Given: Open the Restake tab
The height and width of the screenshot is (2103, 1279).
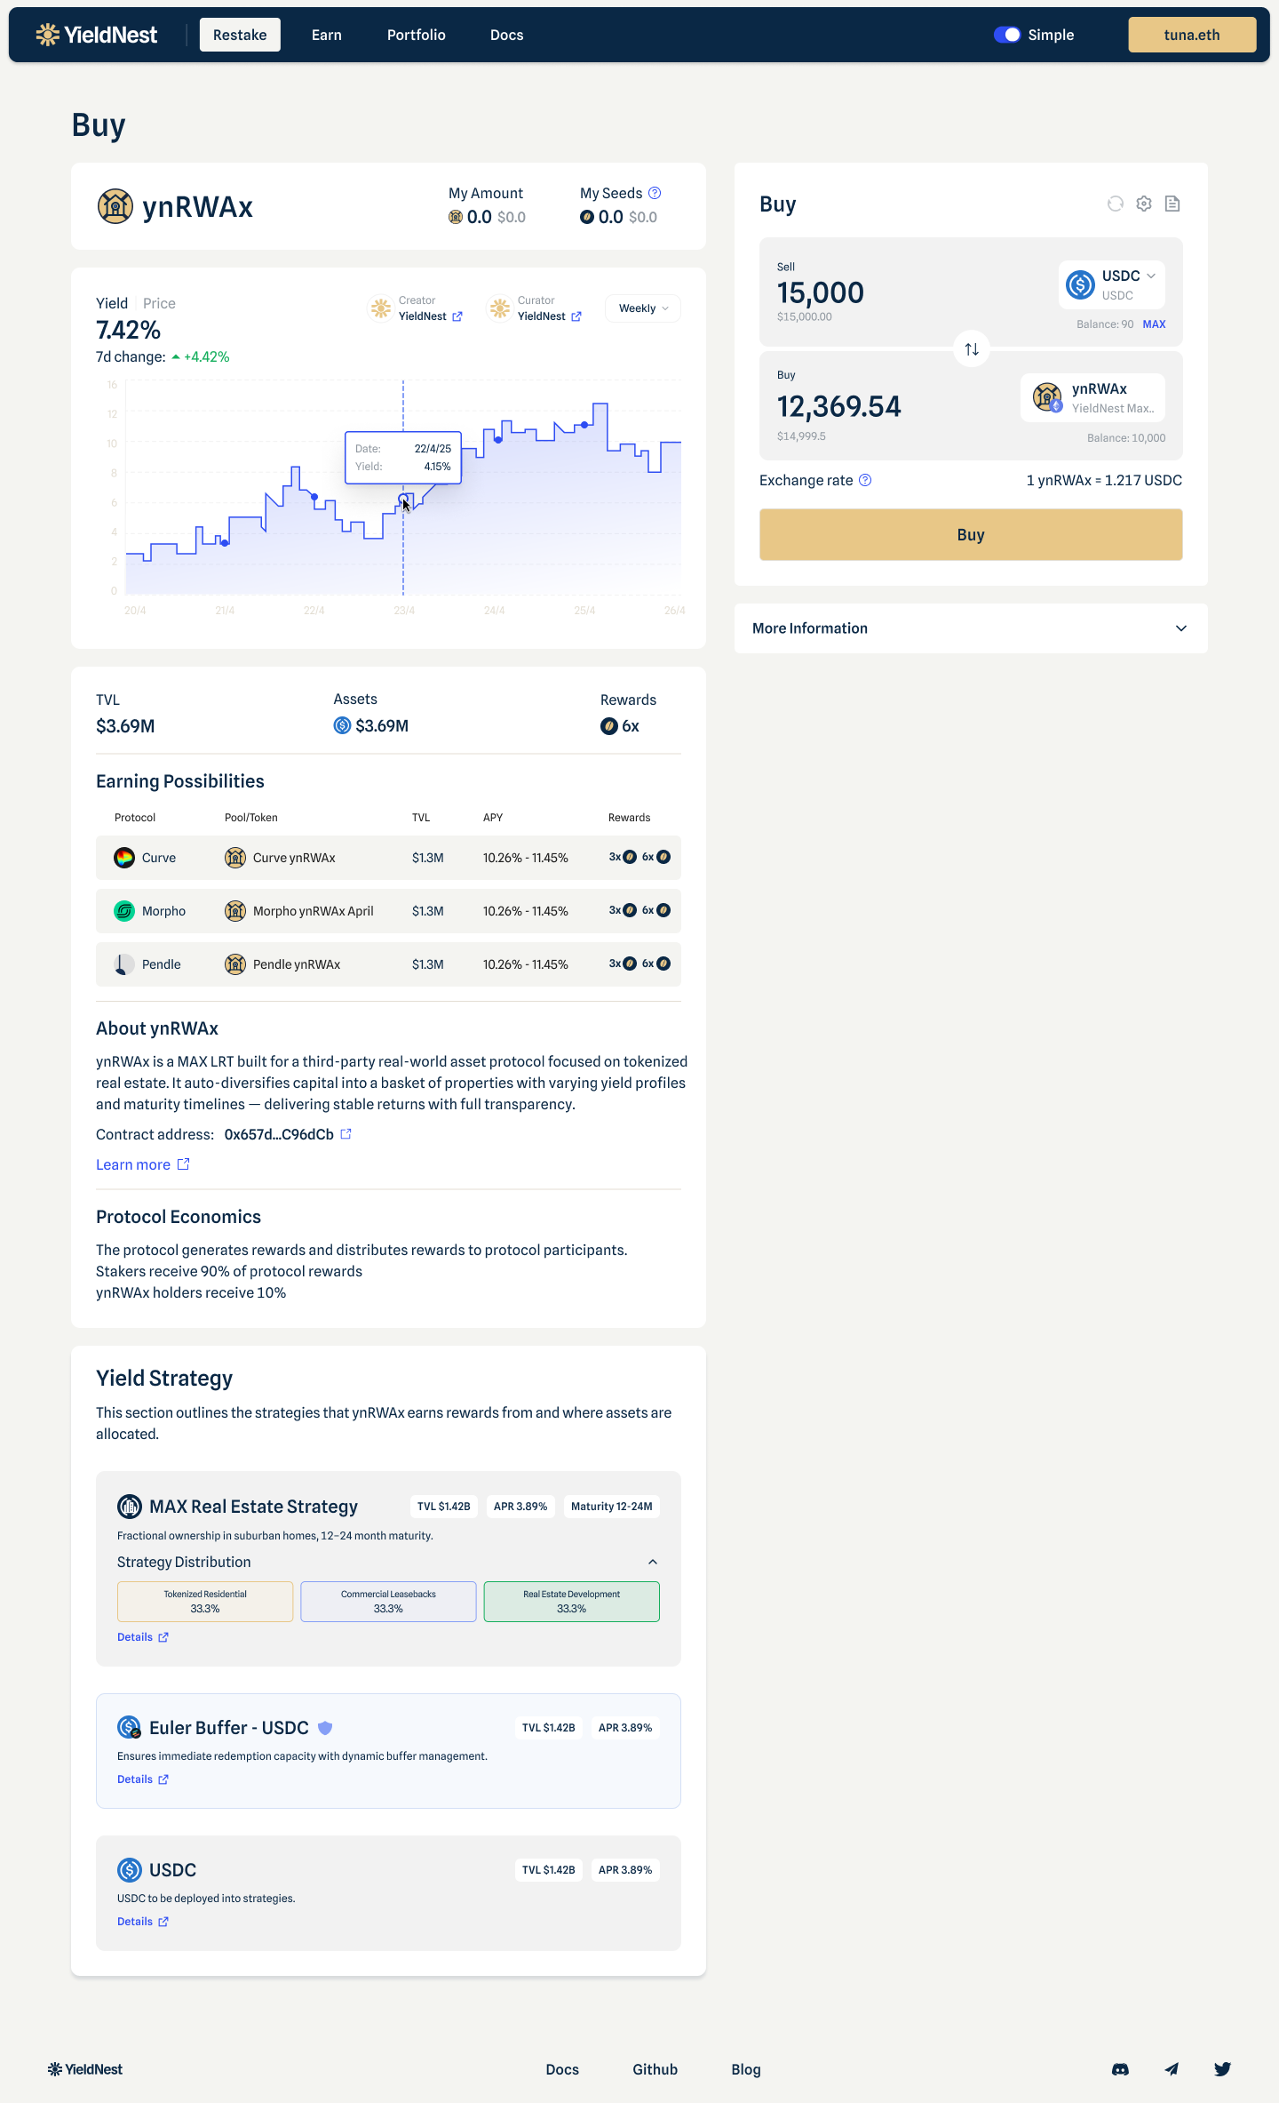Looking at the screenshot, I should 240,35.
